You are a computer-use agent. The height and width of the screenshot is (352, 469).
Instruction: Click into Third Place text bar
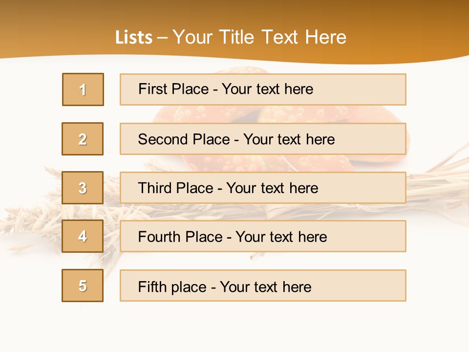(263, 188)
